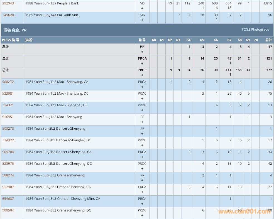Expand plus for coin 516951 row
Viewport: 274px width, 219px height.
click(142, 122)
